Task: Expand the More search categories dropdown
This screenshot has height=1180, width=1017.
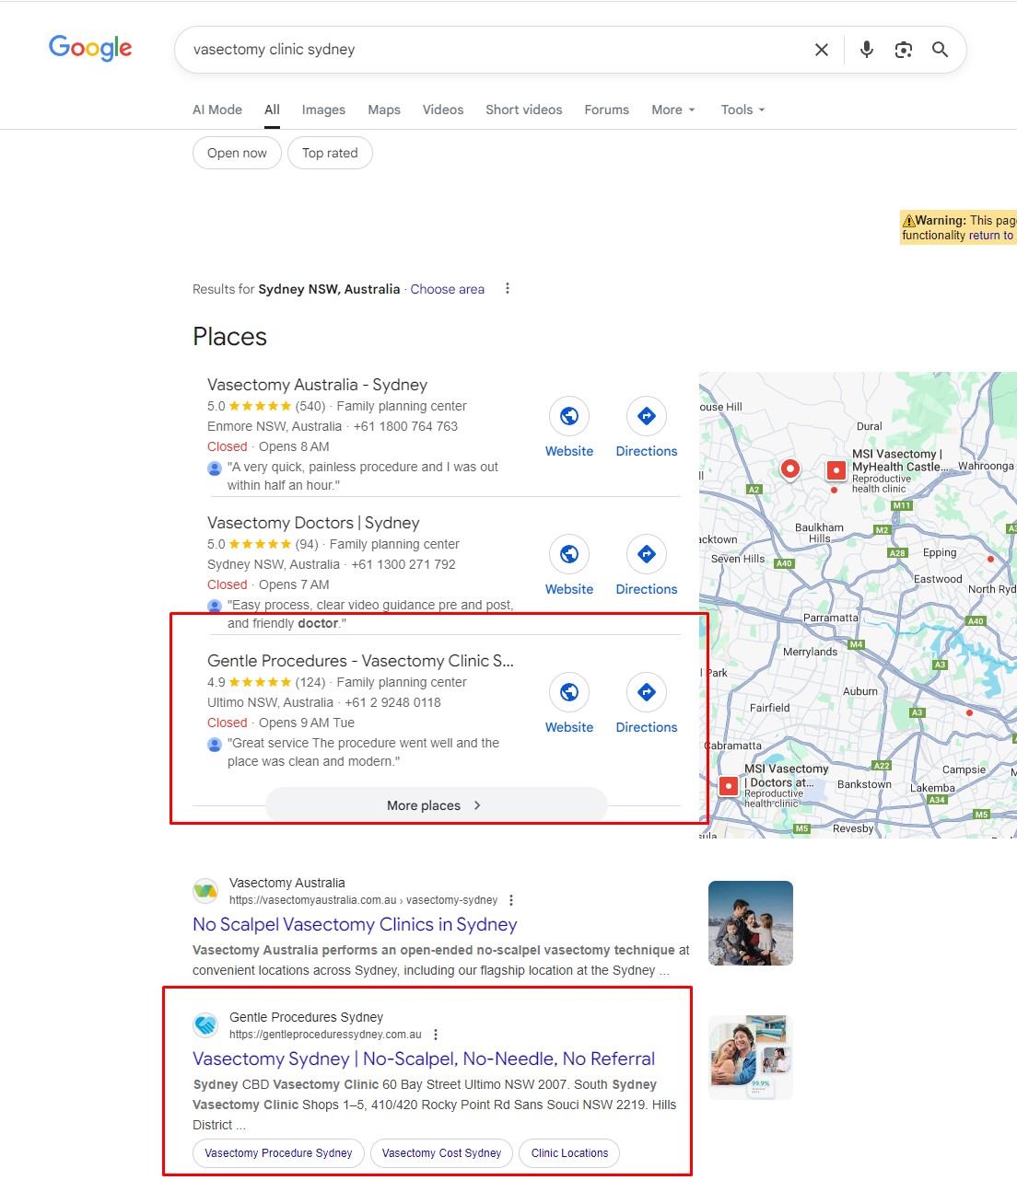Action: pos(672,110)
